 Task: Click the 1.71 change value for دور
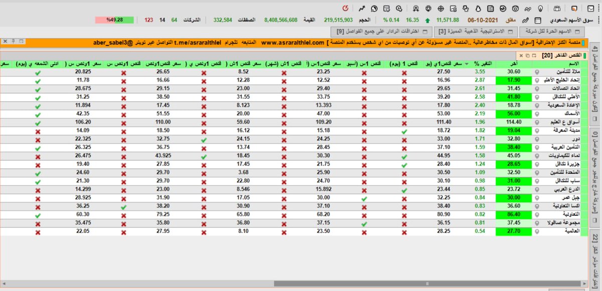[480, 139]
